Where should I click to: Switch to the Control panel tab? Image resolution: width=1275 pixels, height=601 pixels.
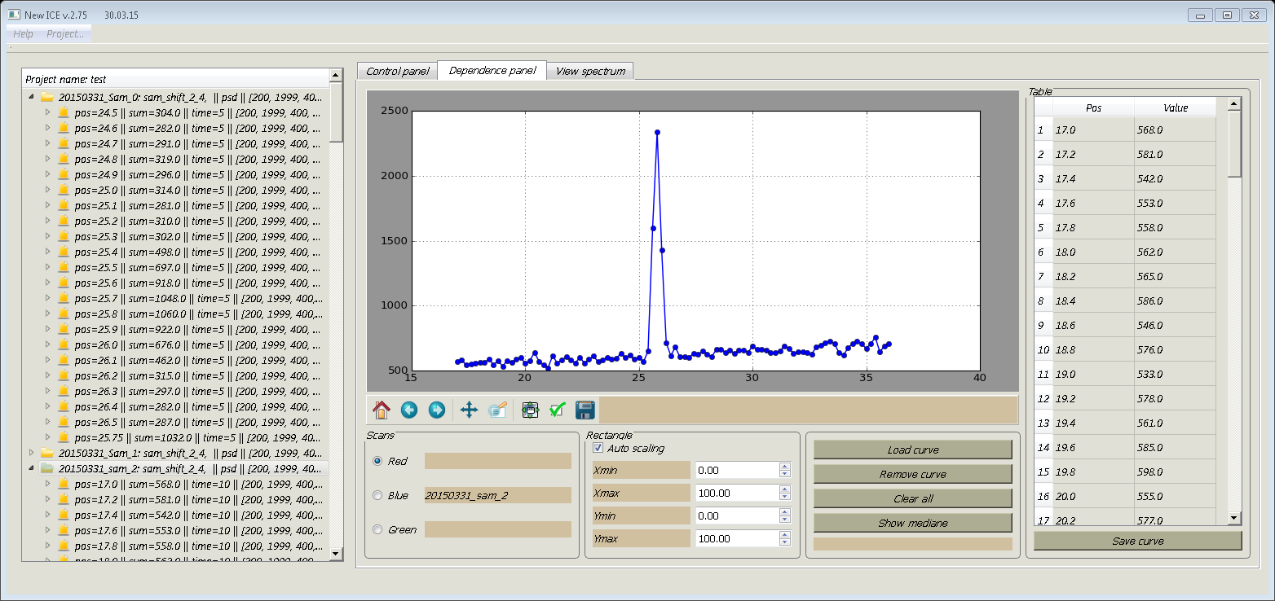397,71
